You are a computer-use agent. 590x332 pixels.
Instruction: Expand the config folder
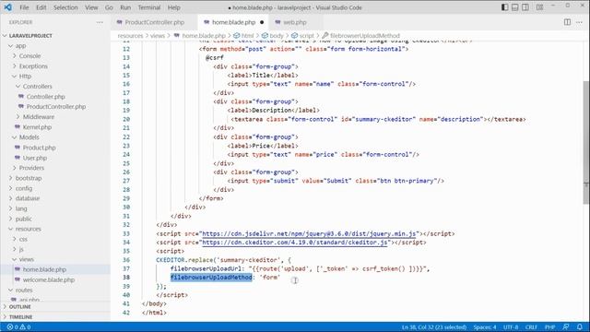24,188
